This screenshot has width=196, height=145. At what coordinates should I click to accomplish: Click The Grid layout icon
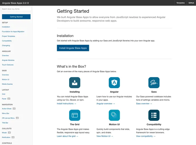tap(75, 115)
